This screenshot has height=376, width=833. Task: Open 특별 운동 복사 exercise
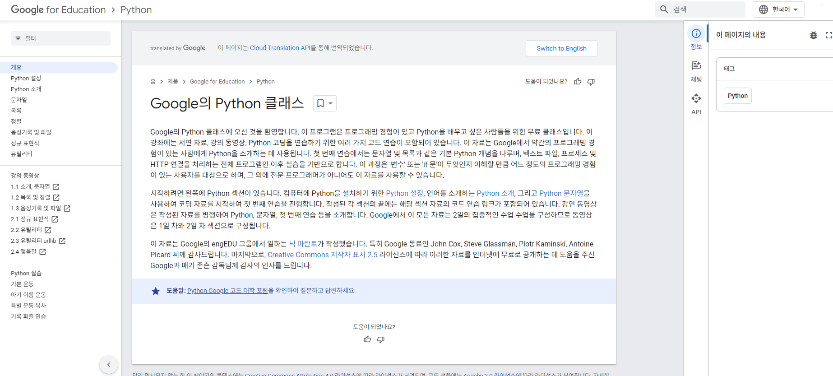coord(28,306)
